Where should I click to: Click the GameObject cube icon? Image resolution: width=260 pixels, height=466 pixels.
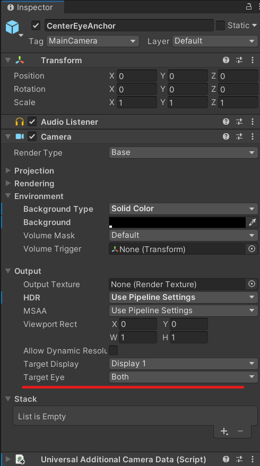(x=12, y=27)
